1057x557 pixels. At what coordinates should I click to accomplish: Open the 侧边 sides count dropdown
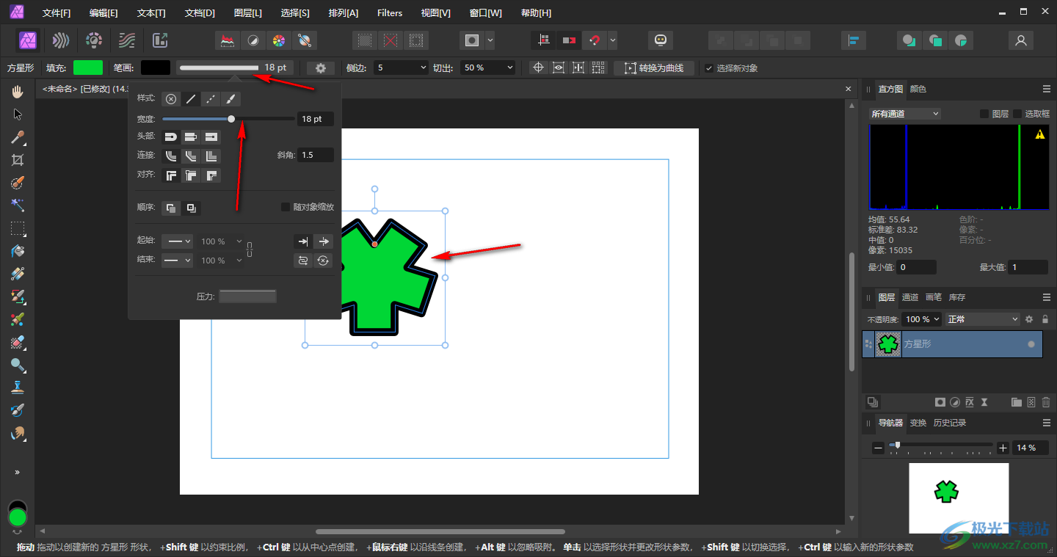click(401, 68)
